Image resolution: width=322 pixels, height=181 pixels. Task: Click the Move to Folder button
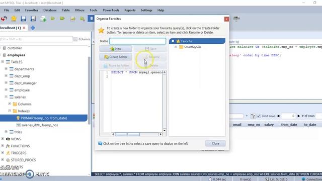[116, 65]
